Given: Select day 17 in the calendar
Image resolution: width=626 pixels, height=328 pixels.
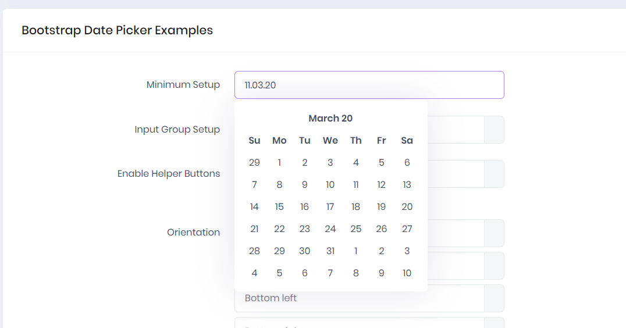Looking at the screenshot, I should point(330,206).
